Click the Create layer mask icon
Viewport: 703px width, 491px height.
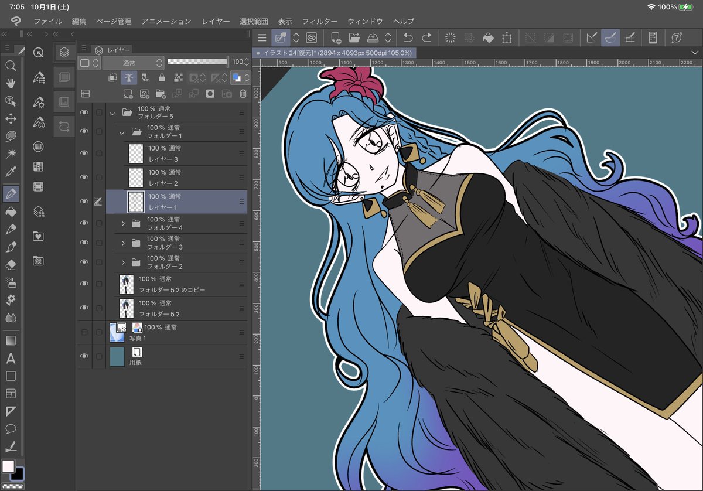tap(210, 93)
